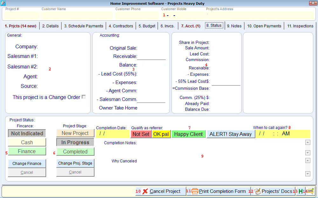318x198 pixels.
Task: Click the Change Finance button
Action: click(27, 164)
